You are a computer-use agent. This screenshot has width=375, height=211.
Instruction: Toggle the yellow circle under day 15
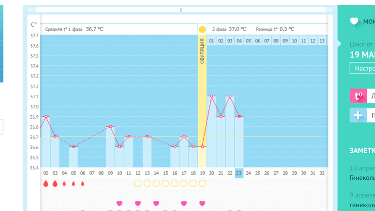click(165, 184)
